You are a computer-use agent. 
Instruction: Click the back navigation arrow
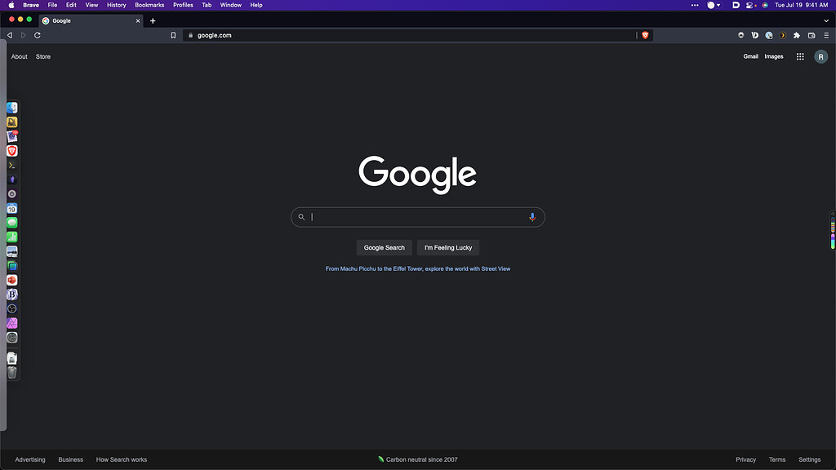click(x=9, y=35)
